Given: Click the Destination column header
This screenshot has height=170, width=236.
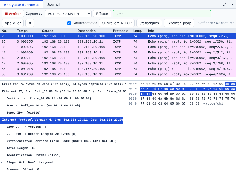Looking at the screenshot, I should coord(87,31).
